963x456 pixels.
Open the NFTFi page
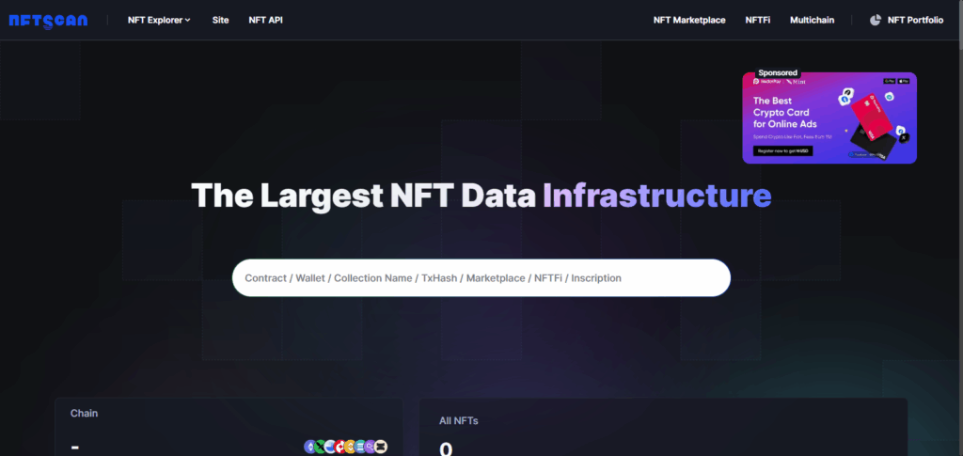[x=758, y=21]
